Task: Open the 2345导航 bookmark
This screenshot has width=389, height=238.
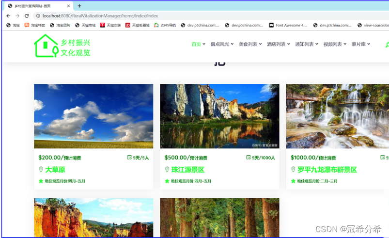Action: pyautogui.click(x=165, y=25)
